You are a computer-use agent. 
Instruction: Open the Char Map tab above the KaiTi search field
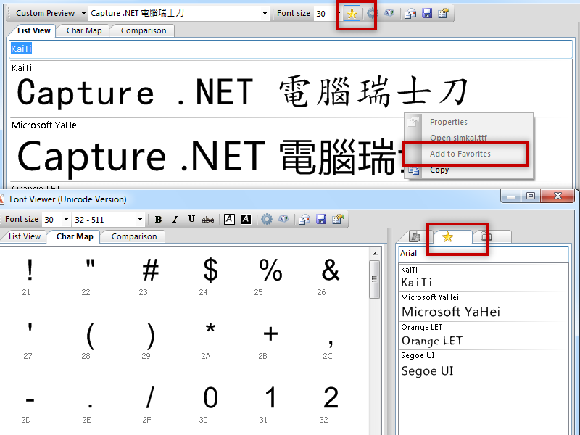tap(84, 30)
